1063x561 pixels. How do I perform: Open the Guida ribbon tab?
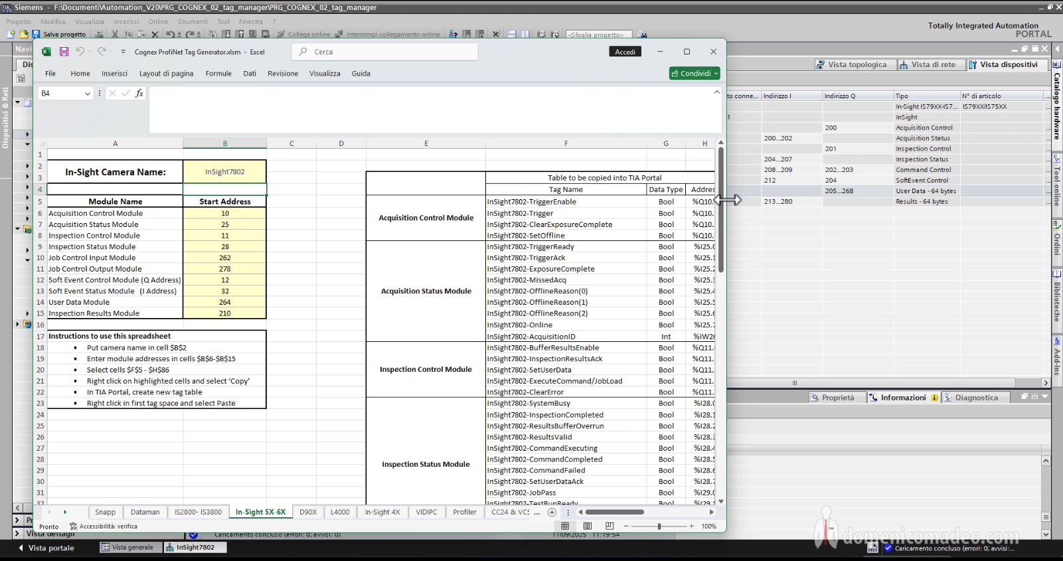pos(361,74)
